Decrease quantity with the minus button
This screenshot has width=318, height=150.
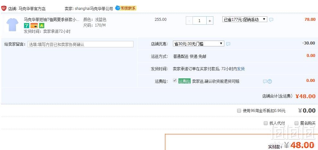coord(189,20)
